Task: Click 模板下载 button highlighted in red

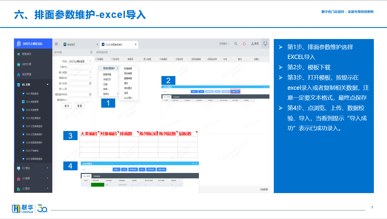Action: (x=235, y=92)
